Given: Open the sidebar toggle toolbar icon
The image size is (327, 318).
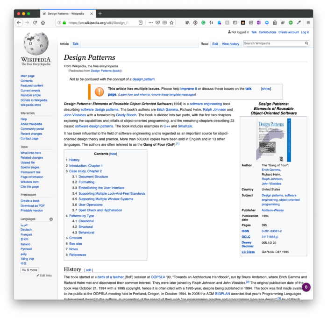Looking at the screenshot, I should pyautogui.click(x=235, y=23).
